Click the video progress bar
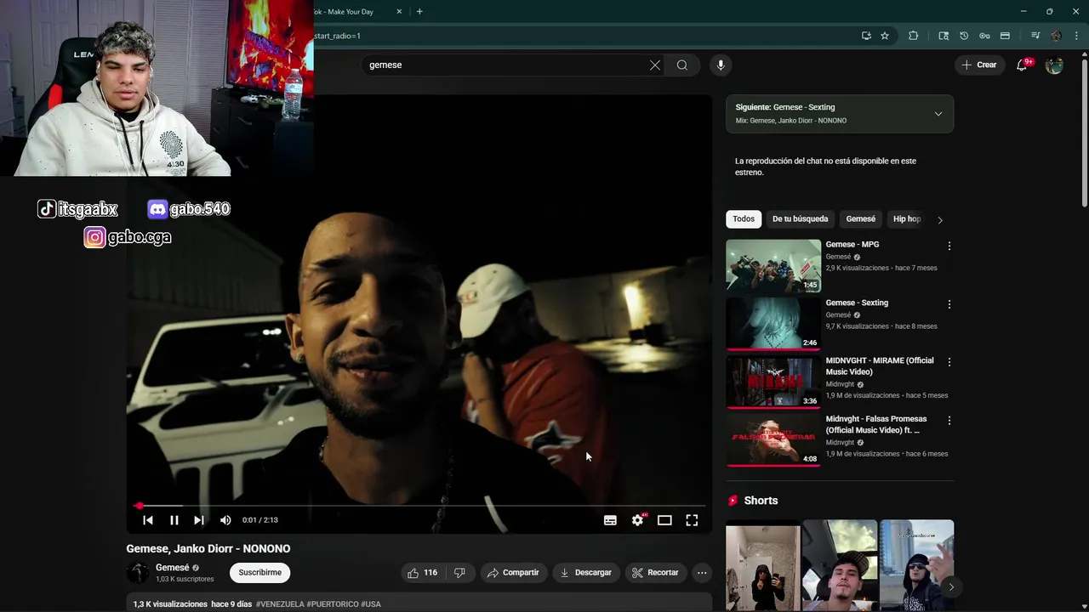 pos(419,506)
